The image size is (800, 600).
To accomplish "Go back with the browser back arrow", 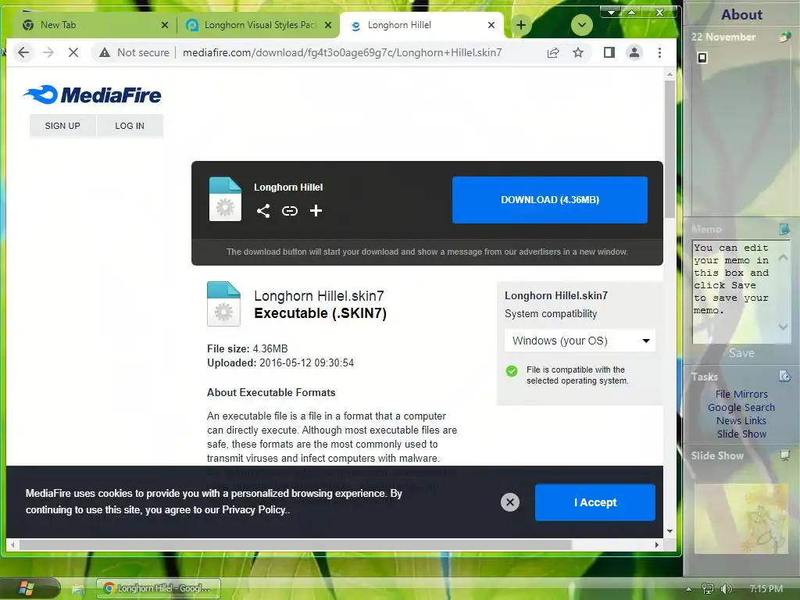I will click(23, 52).
